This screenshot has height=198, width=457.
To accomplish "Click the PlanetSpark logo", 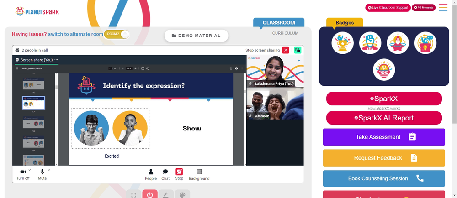I will [x=37, y=11].
